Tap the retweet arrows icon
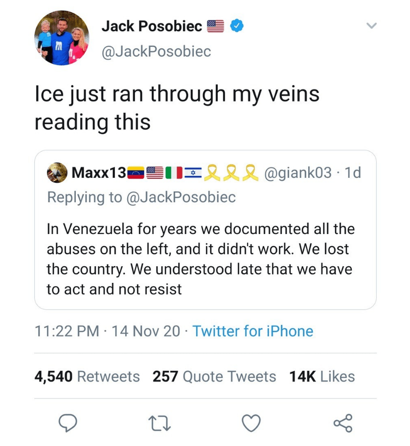Screen dimensions: 410x446 pyautogui.click(x=159, y=423)
